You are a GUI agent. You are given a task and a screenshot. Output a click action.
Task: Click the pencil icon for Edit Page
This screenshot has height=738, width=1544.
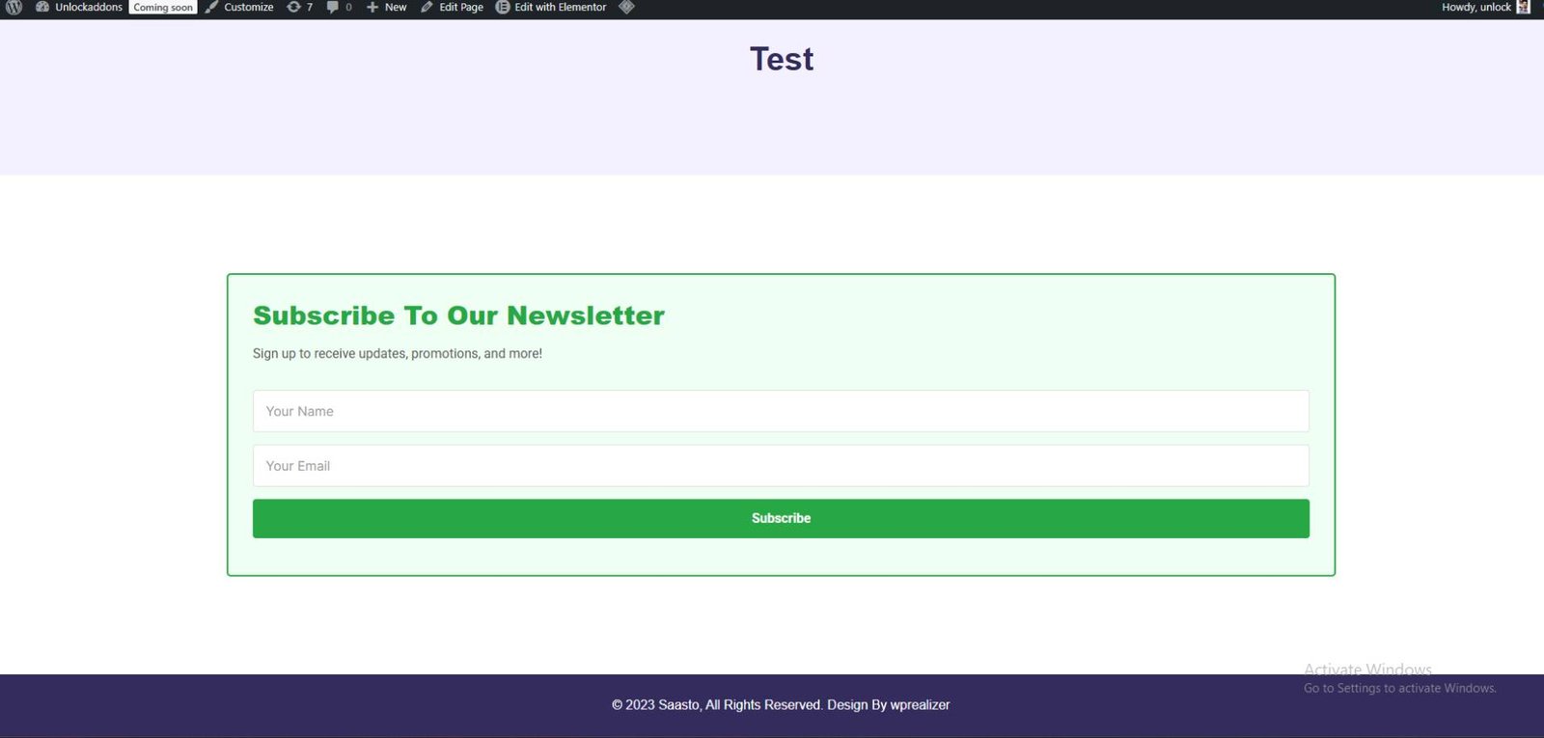(427, 7)
